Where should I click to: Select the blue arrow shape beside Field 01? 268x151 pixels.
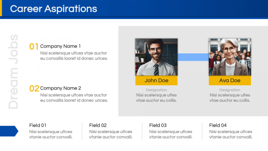coord(9,131)
